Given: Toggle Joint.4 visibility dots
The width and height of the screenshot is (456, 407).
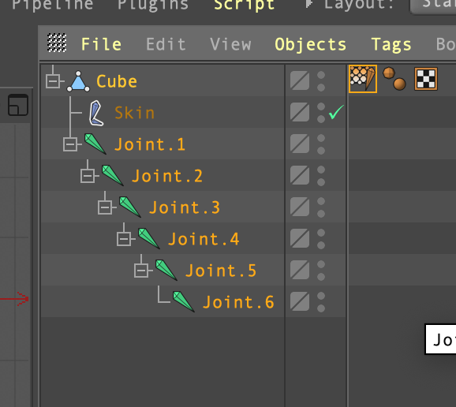Looking at the screenshot, I should point(321,239).
